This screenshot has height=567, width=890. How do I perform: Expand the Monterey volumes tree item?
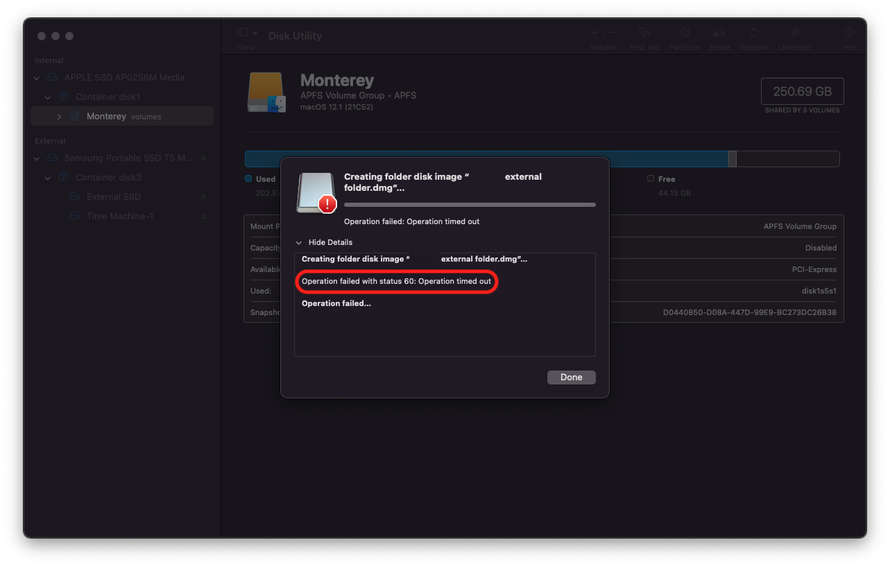click(59, 116)
